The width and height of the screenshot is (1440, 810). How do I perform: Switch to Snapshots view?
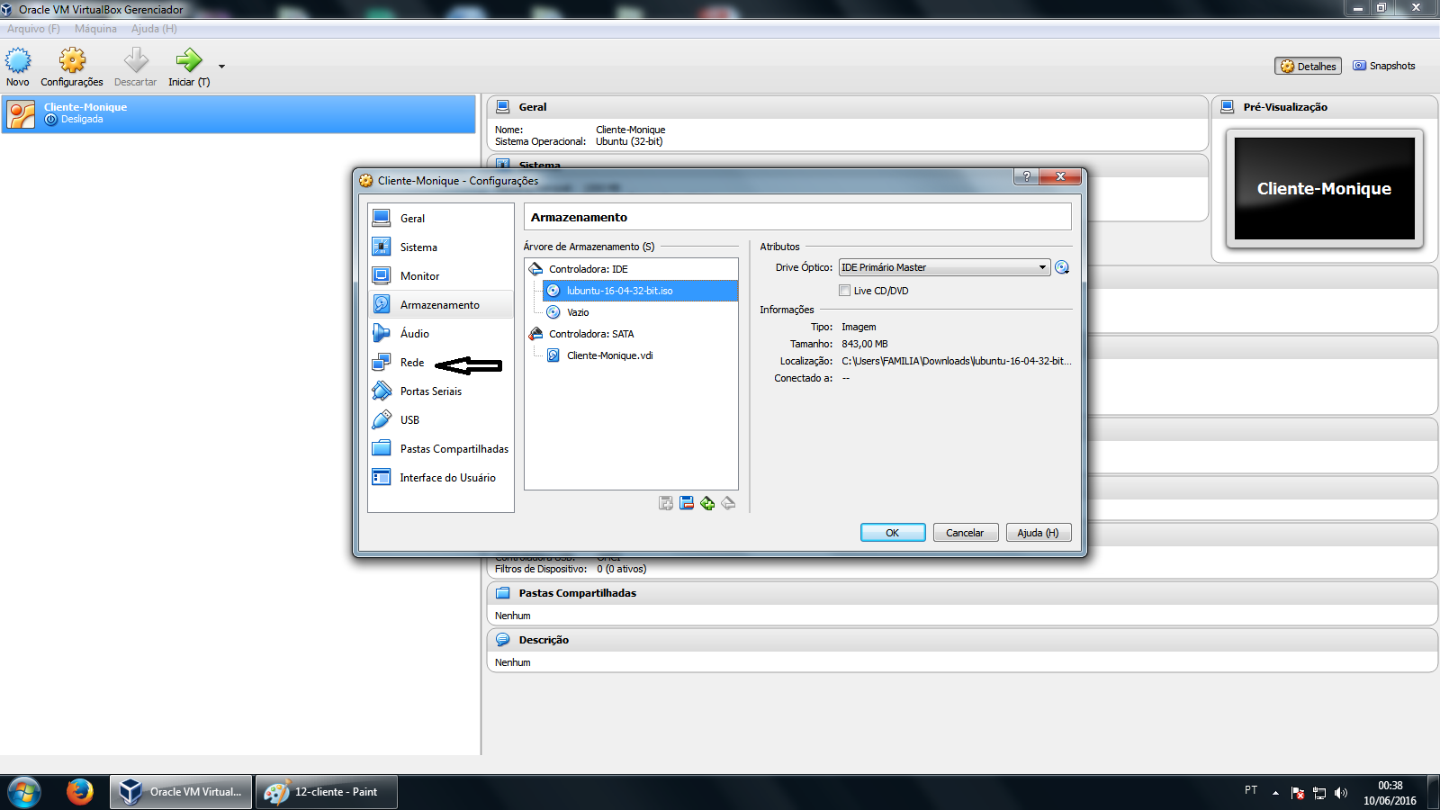click(x=1384, y=66)
